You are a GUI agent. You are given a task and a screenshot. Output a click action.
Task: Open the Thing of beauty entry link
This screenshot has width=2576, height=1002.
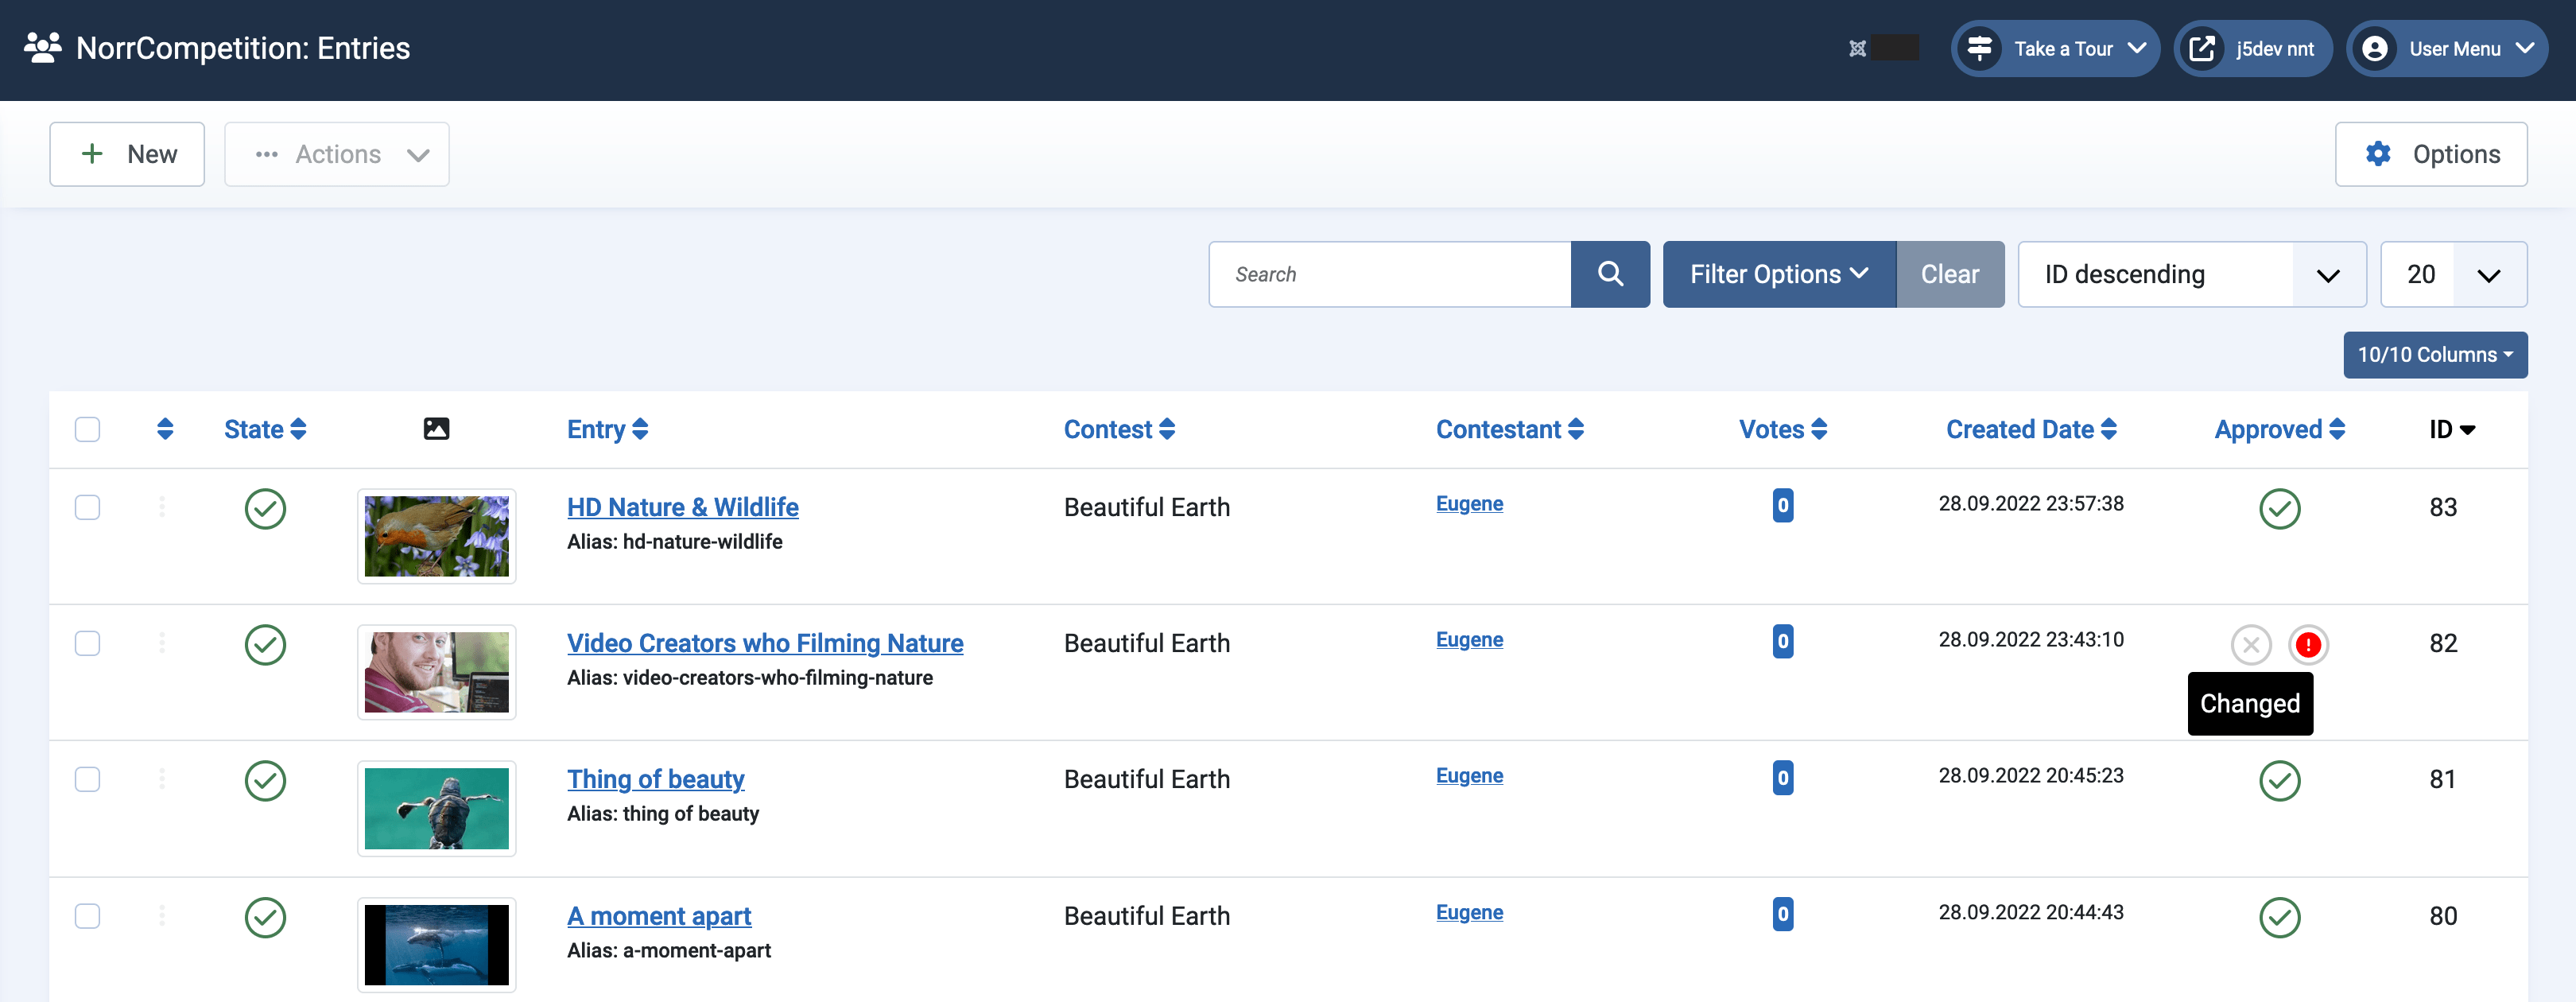coord(655,779)
